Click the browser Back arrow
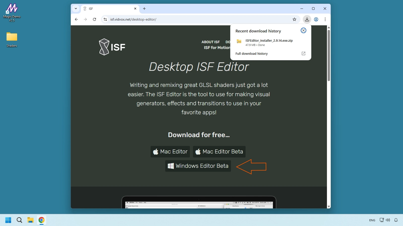Viewport: 403px width, 226px height. pos(76,19)
